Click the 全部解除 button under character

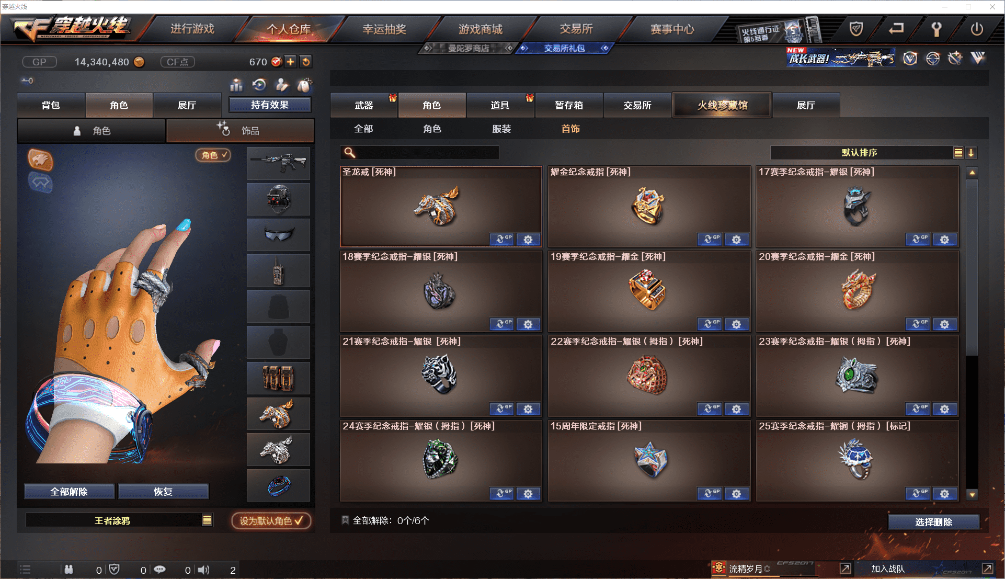(x=69, y=492)
